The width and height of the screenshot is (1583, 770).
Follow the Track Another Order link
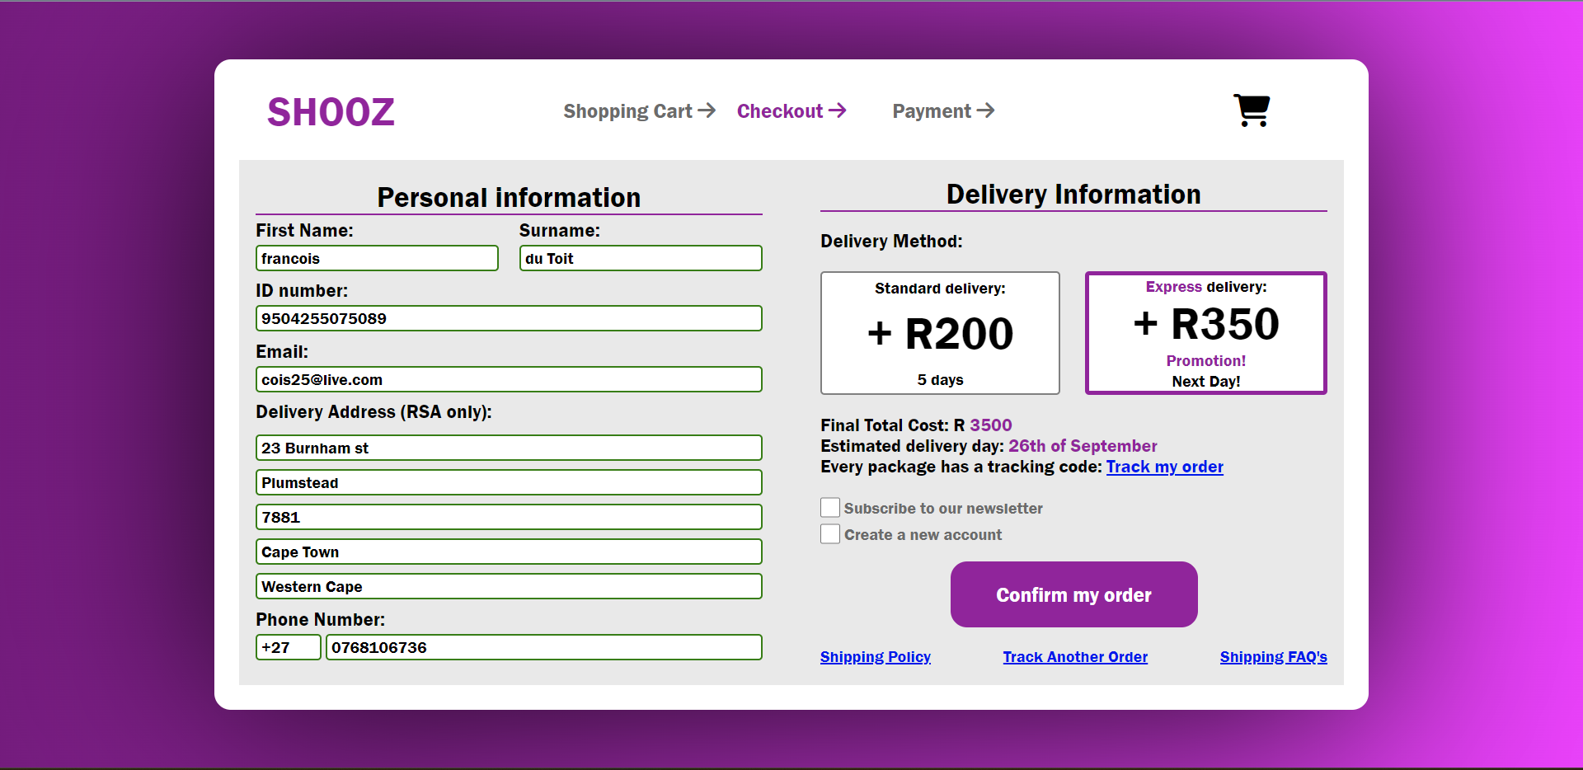(1075, 657)
